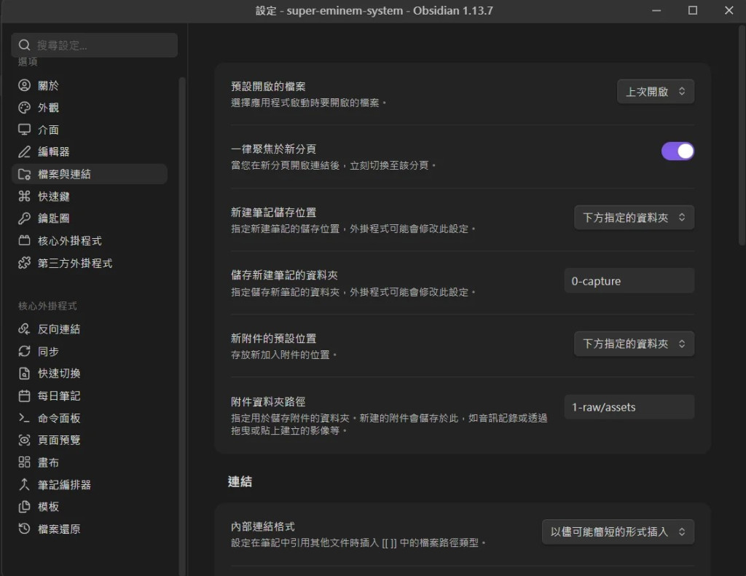Click the 快速切換 file search icon
The image size is (746, 576).
coord(24,374)
